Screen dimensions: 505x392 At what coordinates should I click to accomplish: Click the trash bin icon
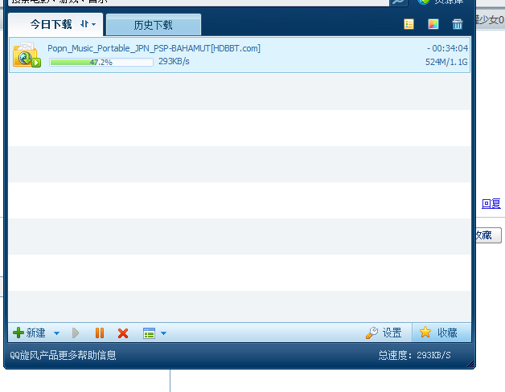(458, 24)
